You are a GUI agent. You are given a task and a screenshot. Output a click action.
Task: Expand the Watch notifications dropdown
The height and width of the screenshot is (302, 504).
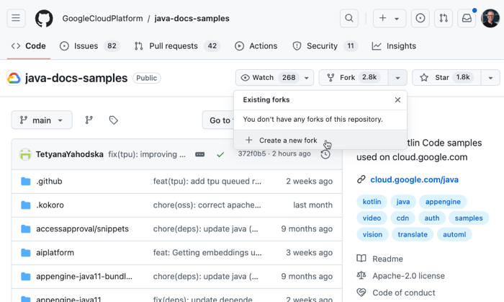pos(307,78)
